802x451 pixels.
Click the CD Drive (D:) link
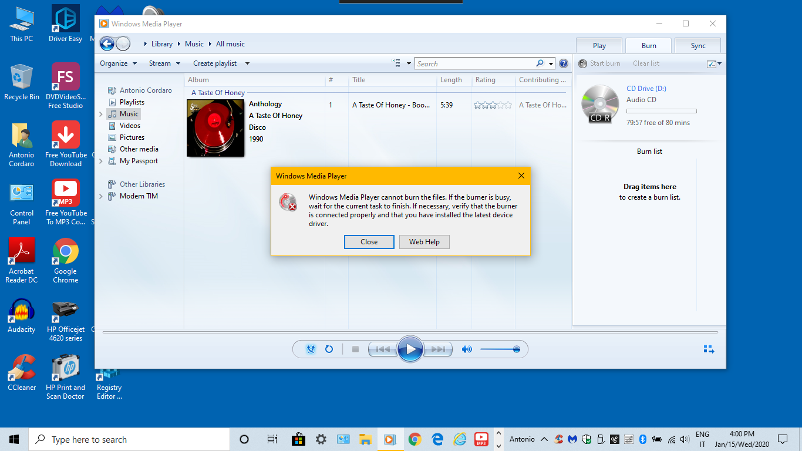point(646,89)
